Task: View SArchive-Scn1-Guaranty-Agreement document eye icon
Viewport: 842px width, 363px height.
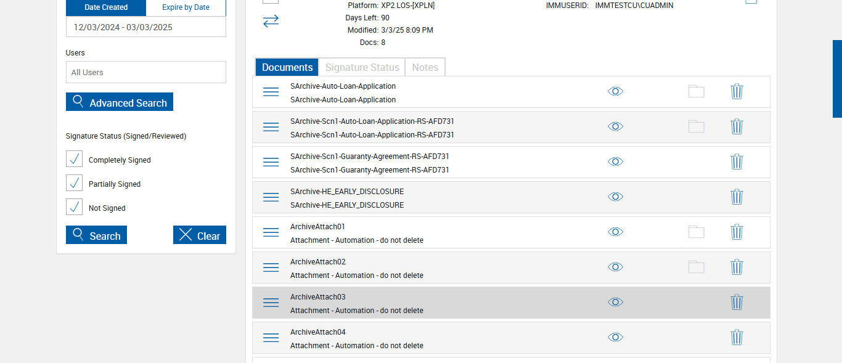Action: pyautogui.click(x=615, y=161)
